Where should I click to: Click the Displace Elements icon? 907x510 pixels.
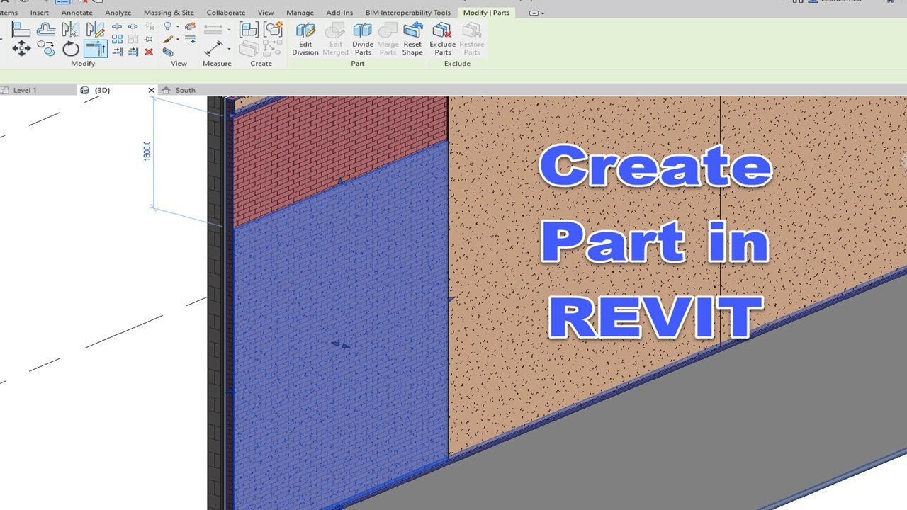click(x=191, y=26)
